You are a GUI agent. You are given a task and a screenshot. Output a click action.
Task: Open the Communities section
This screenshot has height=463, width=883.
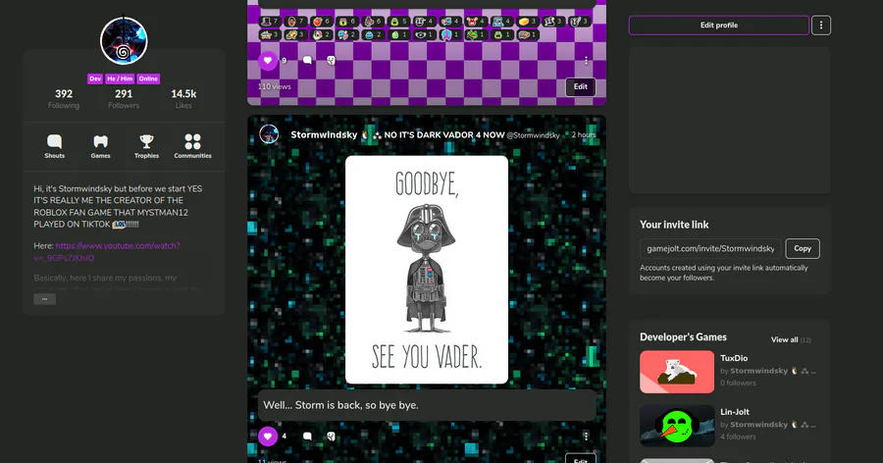tap(192, 146)
